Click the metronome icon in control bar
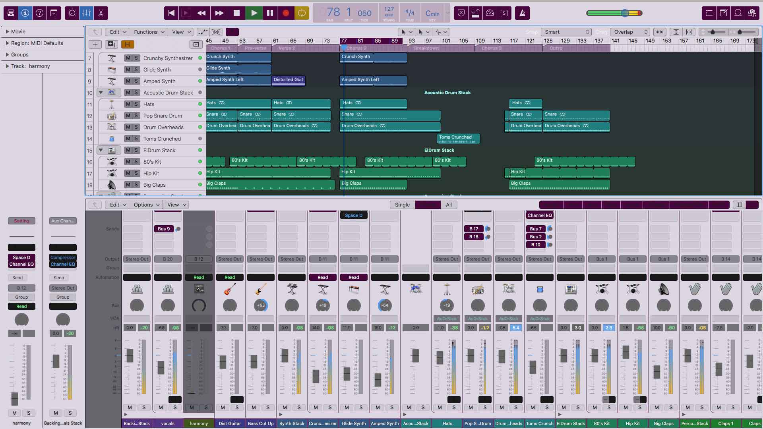The height and width of the screenshot is (429, 763). pos(522,13)
